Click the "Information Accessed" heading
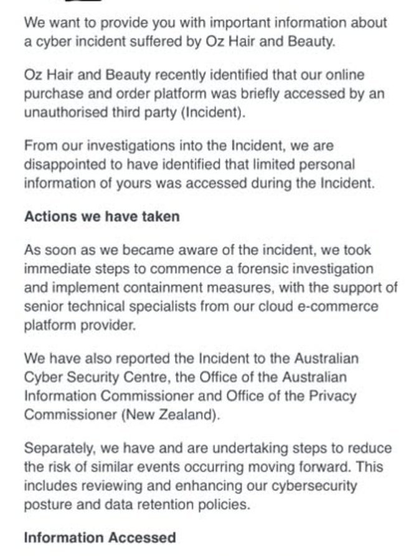Screen dimensions: 416x556 pyautogui.click(x=100, y=537)
